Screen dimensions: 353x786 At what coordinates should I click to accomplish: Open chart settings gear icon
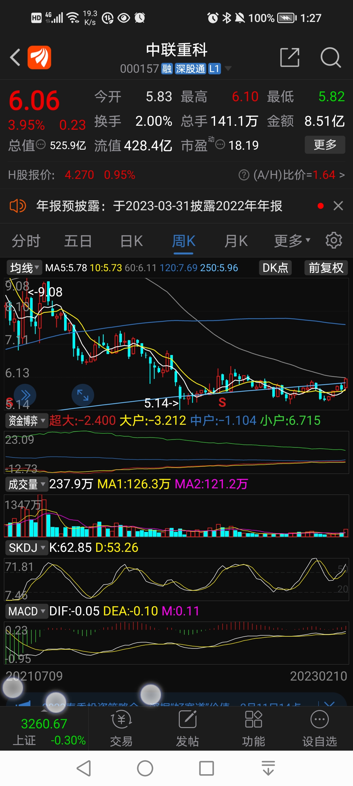click(334, 240)
